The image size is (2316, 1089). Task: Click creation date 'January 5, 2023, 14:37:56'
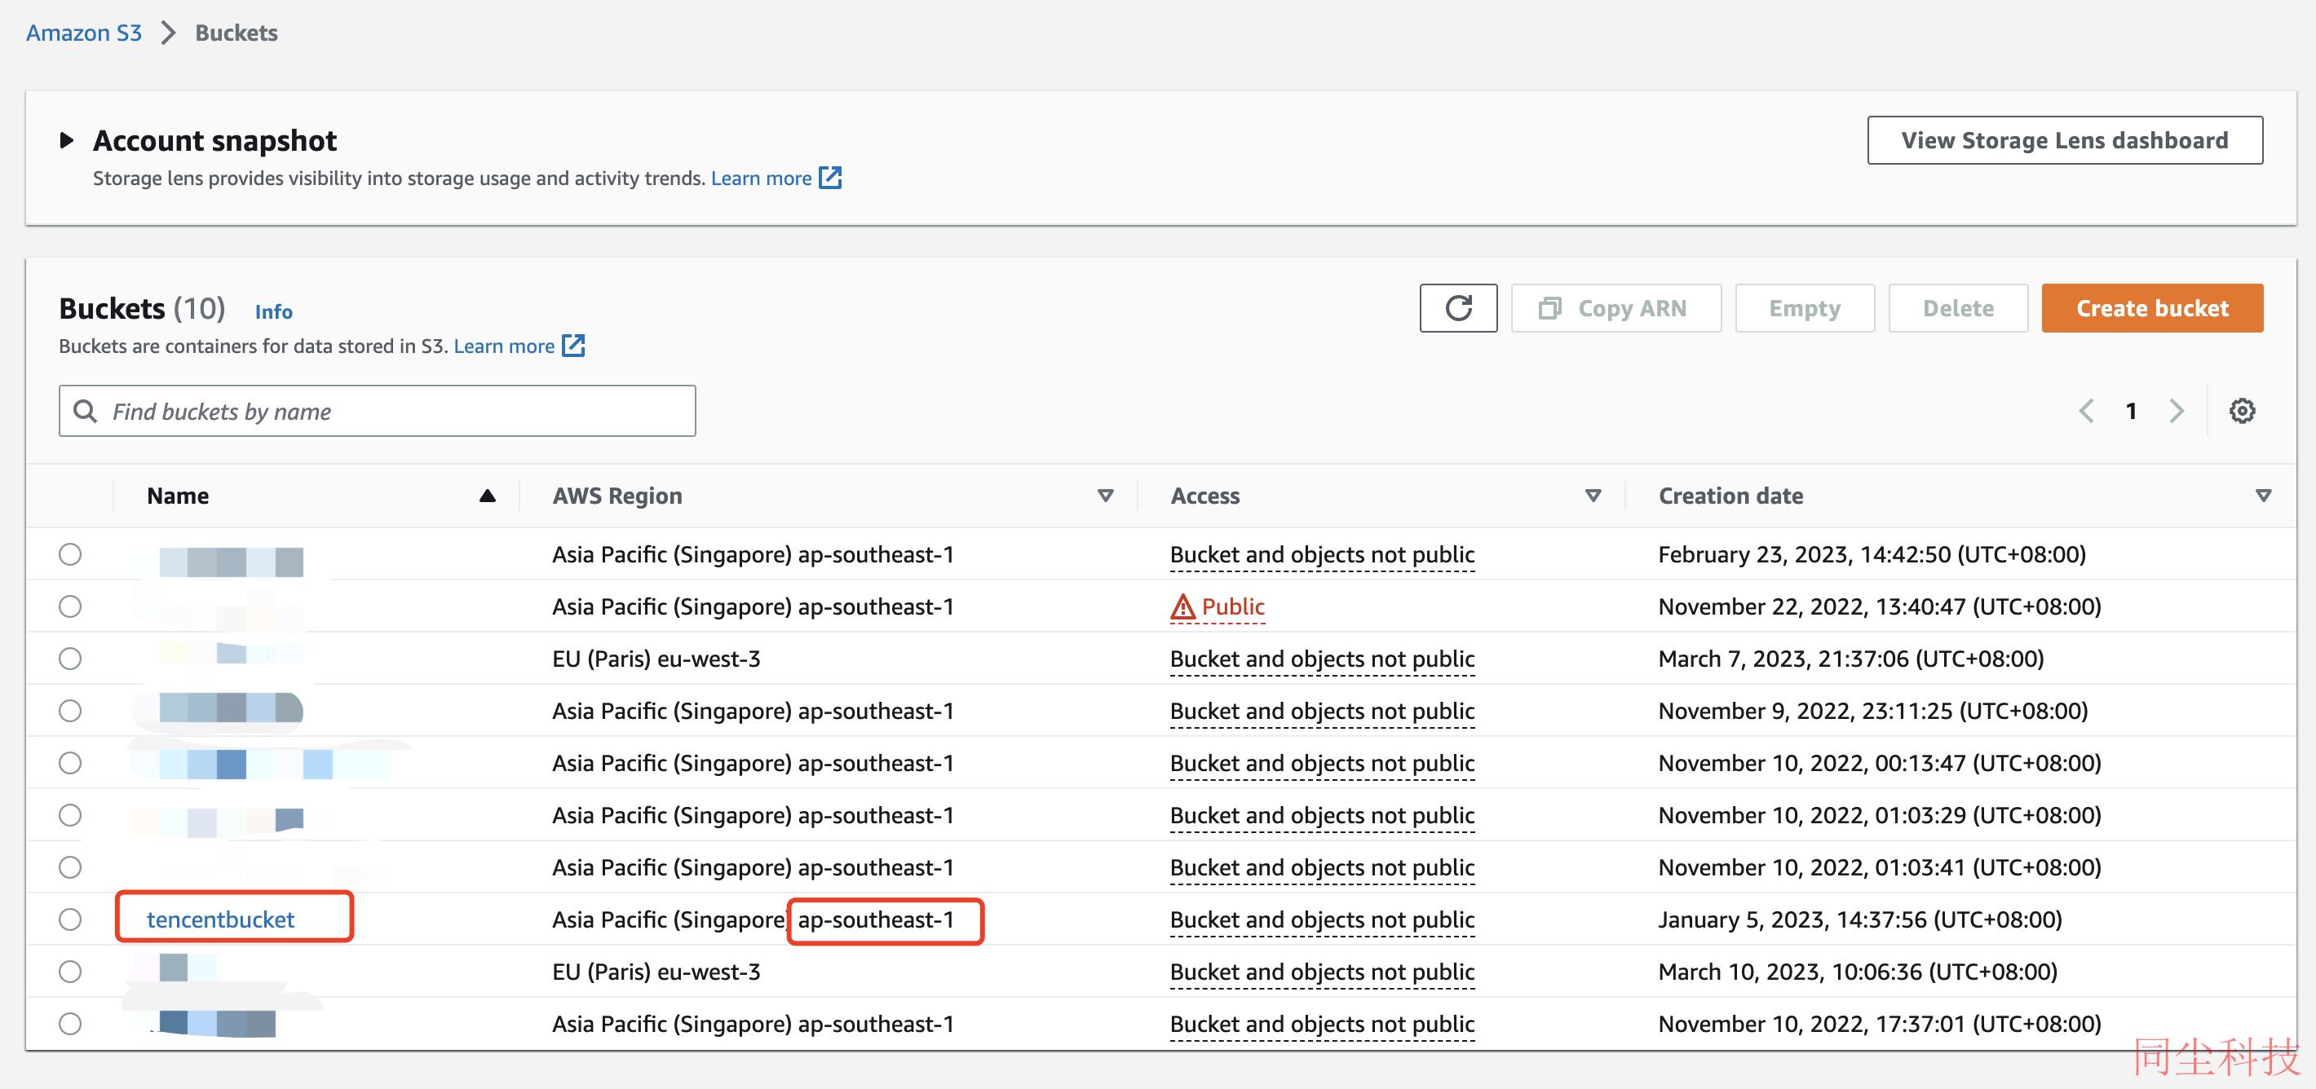coord(1860,919)
